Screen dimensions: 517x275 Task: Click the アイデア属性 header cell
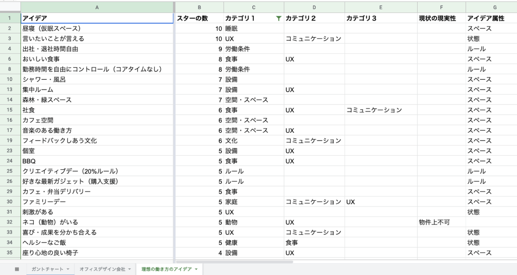(492, 18)
